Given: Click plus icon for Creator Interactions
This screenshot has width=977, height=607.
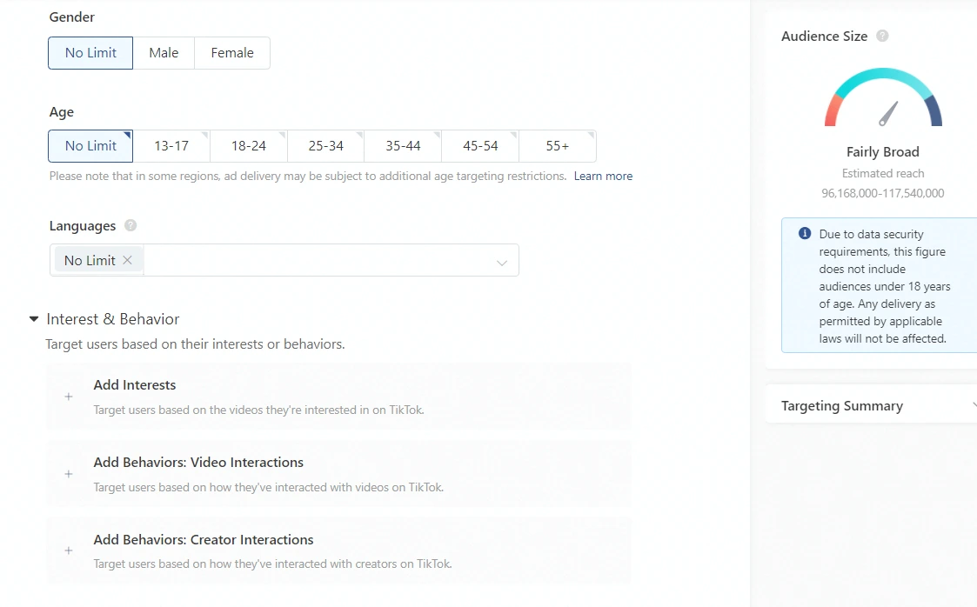Looking at the screenshot, I should 69,550.
